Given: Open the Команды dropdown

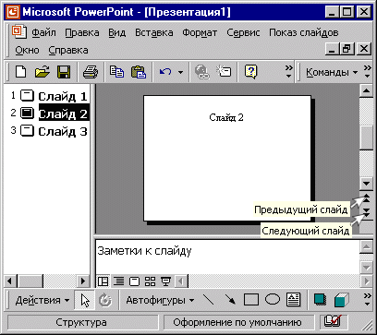Looking at the screenshot, I should click(332, 73).
